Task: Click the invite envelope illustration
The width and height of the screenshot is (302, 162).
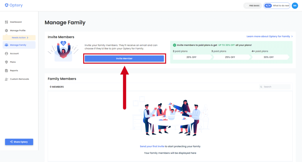Action: pyautogui.click(x=63, y=51)
